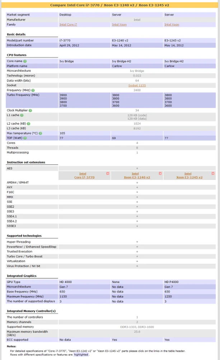The image size is (220, 360).
Task: Click the '105' max temperature value
Action: pos(62,133)
